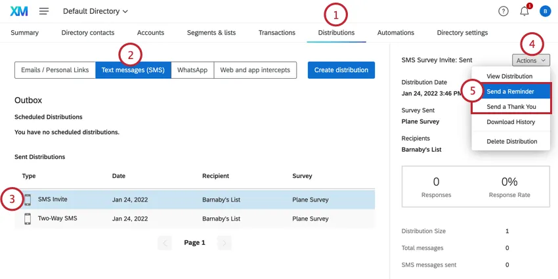Switch to WhatsApp distributions
The image size is (558, 279).
click(192, 70)
